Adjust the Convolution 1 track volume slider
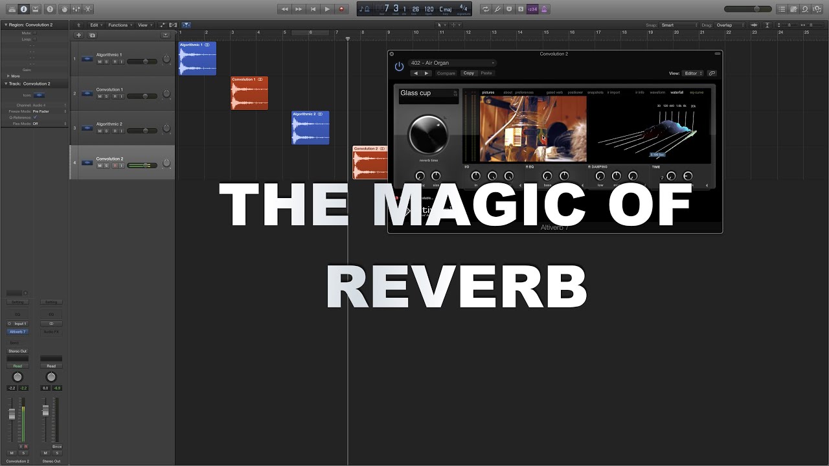The width and height of the screenshot is (829, 466). pyautogui.click(x=142, y=96)
